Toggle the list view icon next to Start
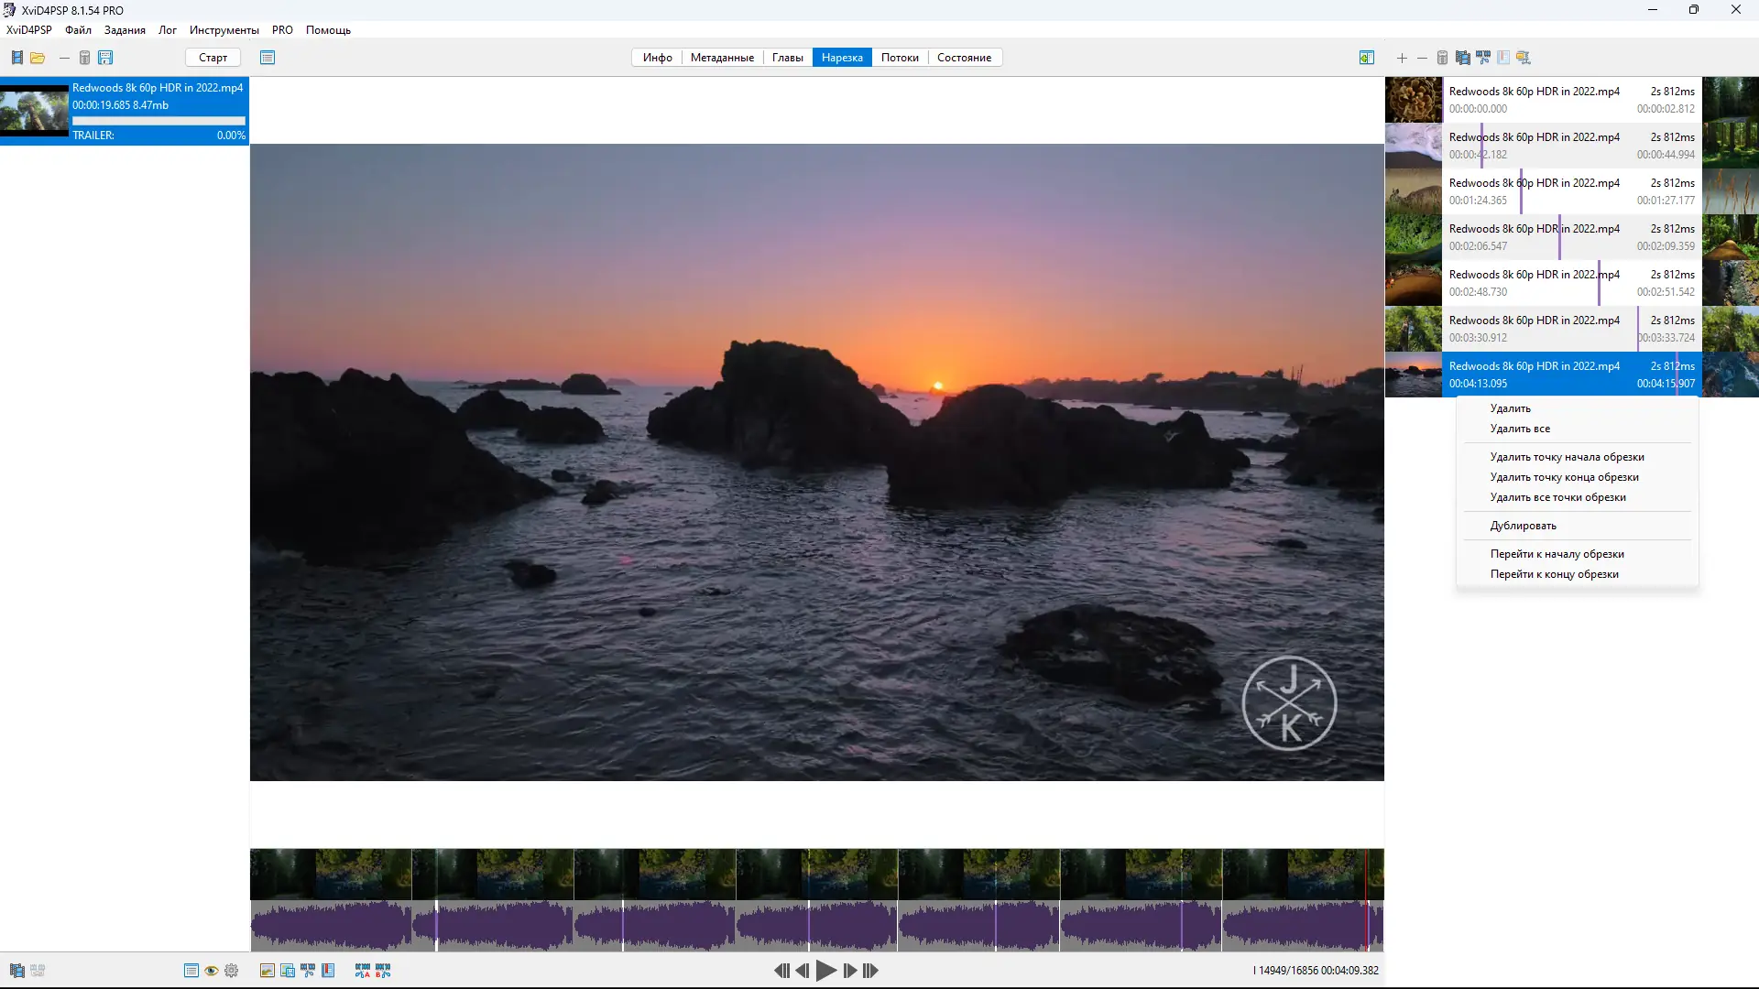1759x989 pixels. point(268,57)
